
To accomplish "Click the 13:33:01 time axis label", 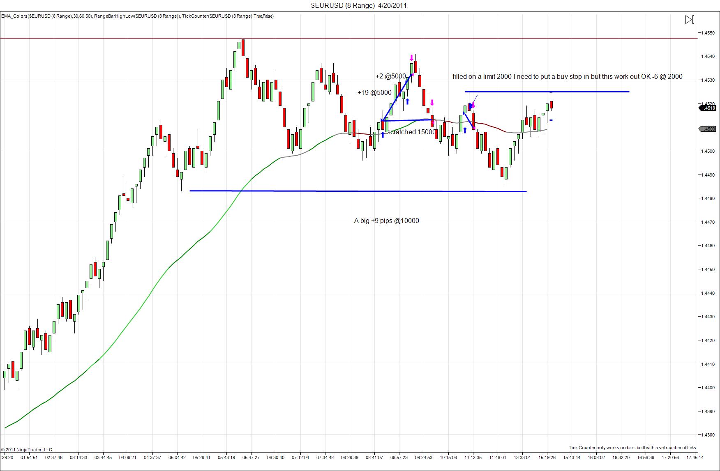I will (x=522, y=457).
